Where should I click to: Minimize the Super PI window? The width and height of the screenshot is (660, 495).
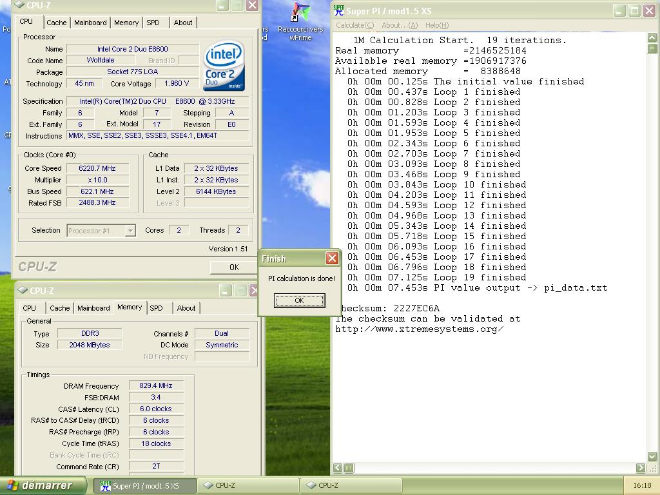[619, 10]
